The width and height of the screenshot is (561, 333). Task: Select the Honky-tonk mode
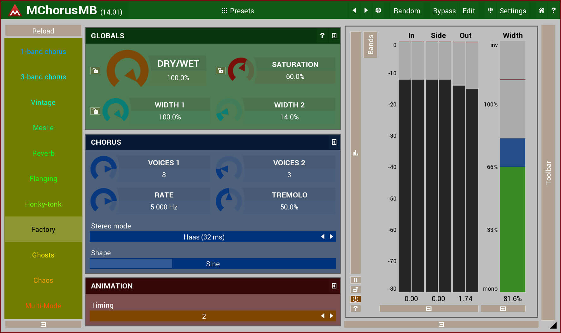point(43,204)
